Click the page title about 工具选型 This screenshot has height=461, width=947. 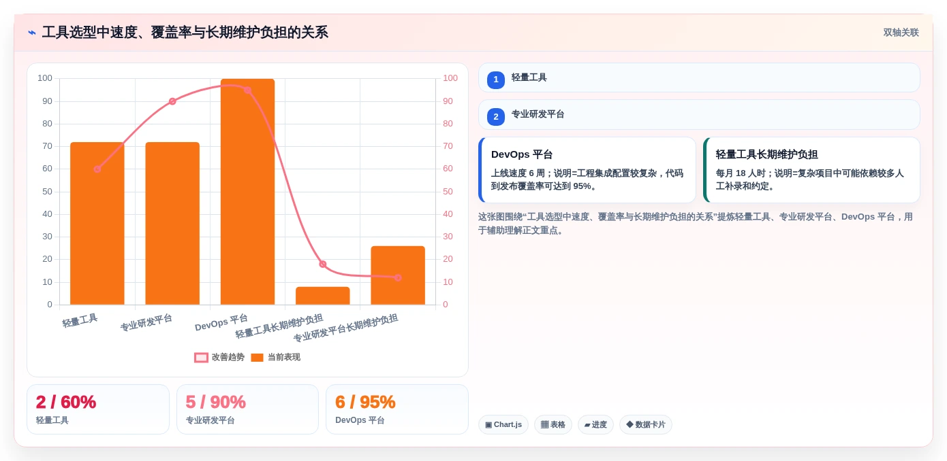[x=185, y=33]
